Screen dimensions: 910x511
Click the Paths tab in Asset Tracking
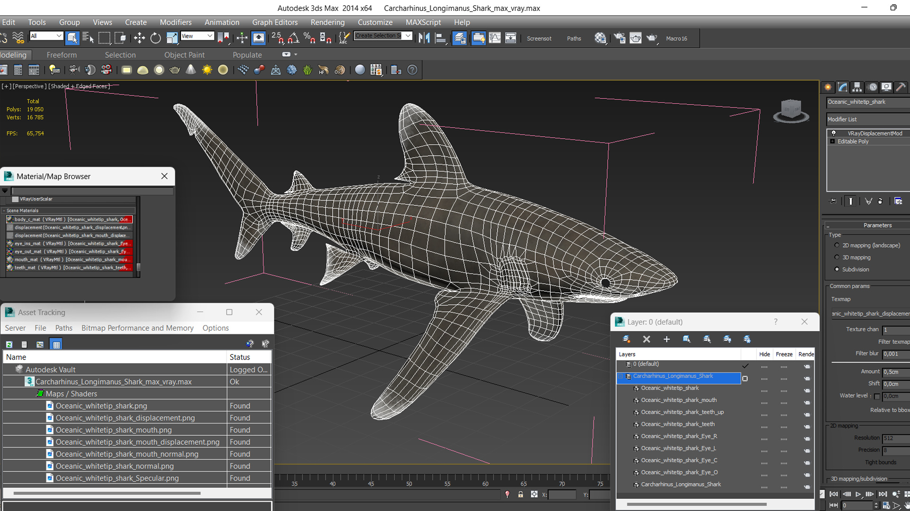[x=63, y=327]
